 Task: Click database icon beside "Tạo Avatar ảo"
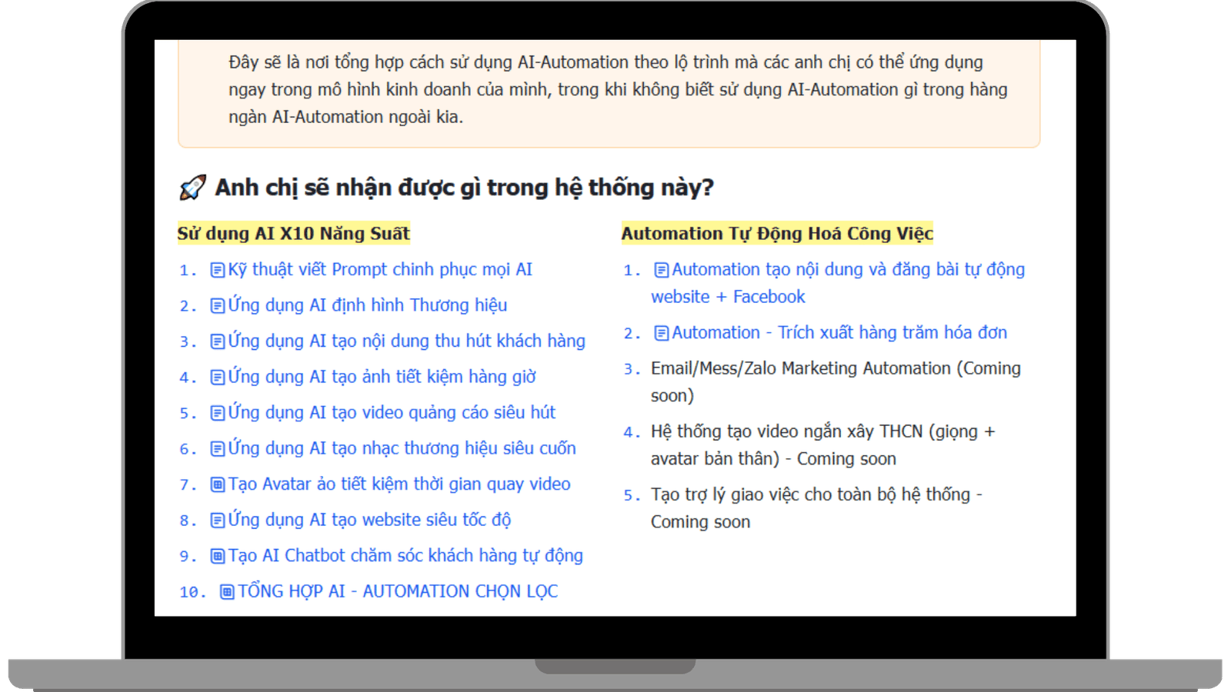[x=218, y=484]
